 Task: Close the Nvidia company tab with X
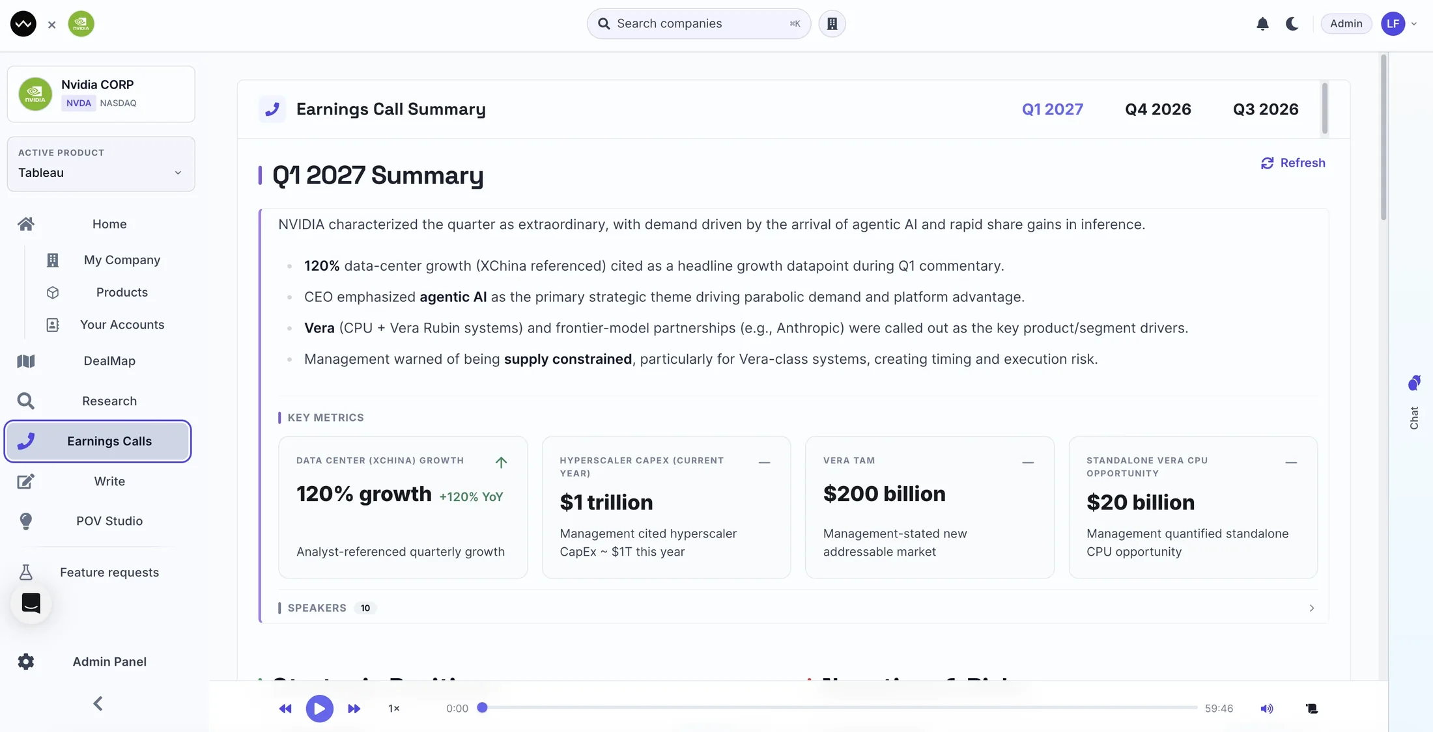[x=52, y=25]
